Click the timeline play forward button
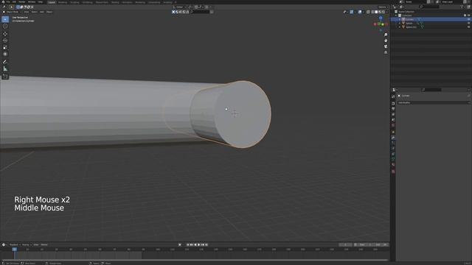Screen dimensions: 472x265 (199, 245)
